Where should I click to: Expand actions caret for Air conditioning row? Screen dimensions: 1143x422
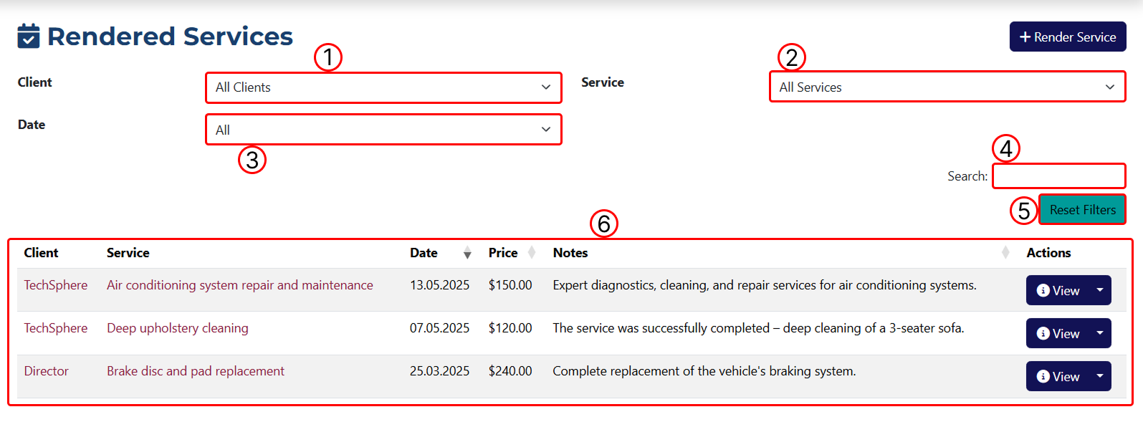coord(1100,290)
